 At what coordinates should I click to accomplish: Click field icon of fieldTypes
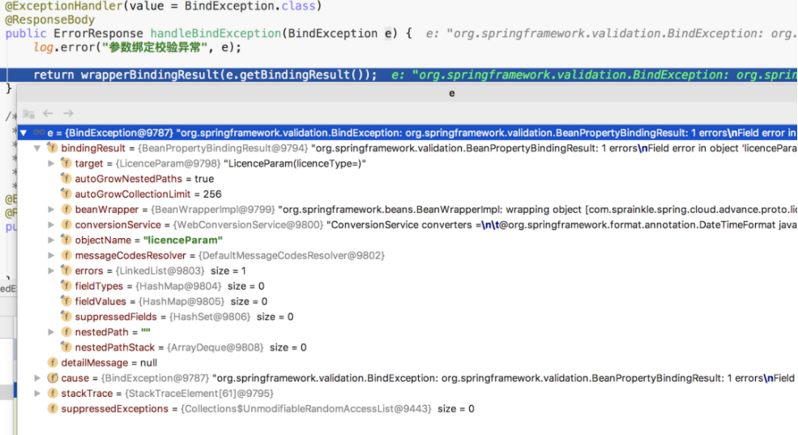point(66,286)
